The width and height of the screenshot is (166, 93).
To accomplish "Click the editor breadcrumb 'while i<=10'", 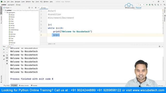I will pos(52,44).
